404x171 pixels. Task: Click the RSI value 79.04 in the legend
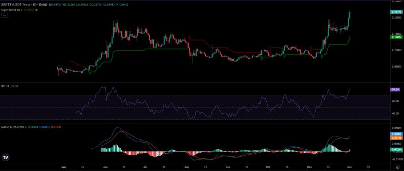(x=15, y=86)
